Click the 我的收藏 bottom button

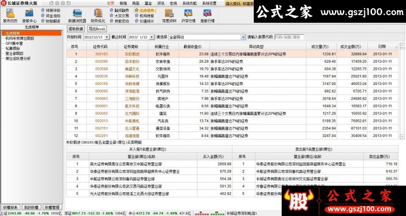tap(31, 207)
